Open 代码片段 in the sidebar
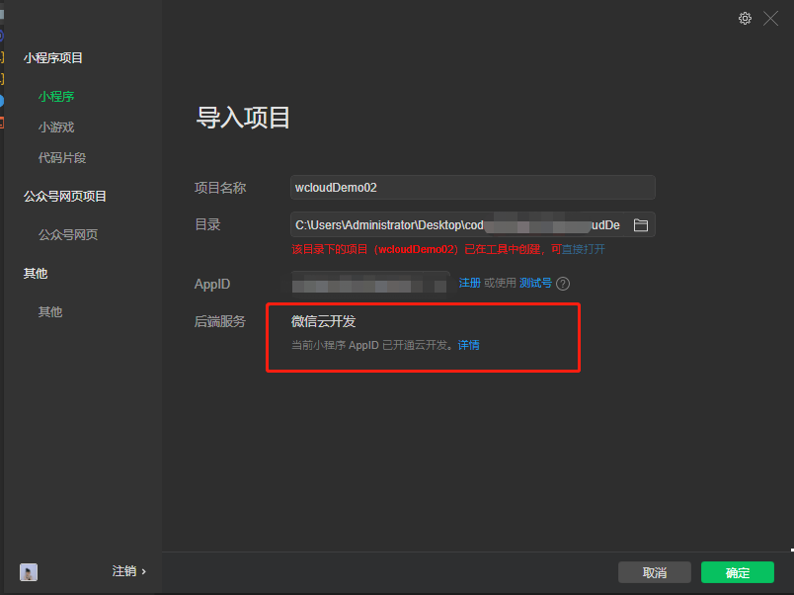The height and width of the screenshot is (595, 794). pyautogui.click(x=62, y=157)
